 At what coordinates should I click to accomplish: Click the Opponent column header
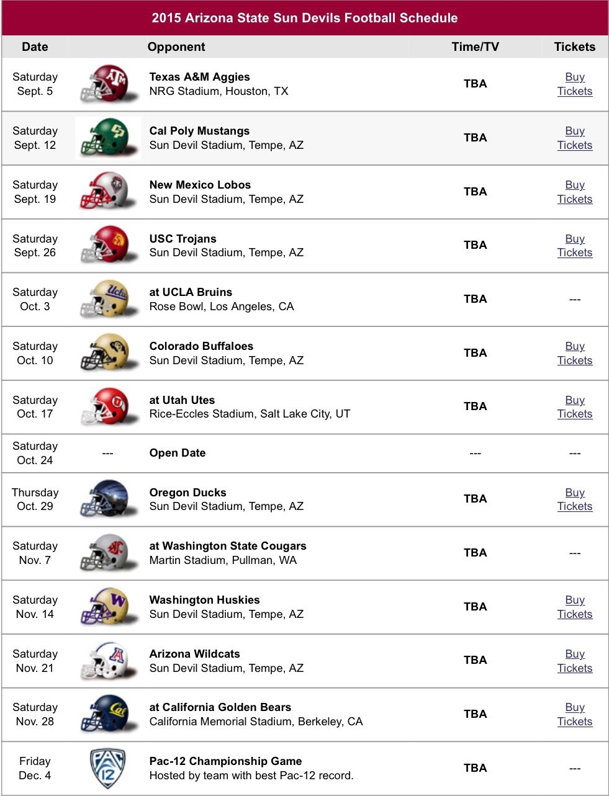(176, 47)
